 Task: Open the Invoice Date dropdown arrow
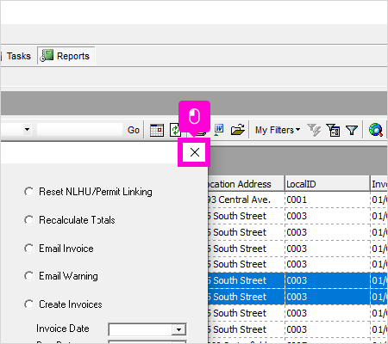click(x=178, y=329)
